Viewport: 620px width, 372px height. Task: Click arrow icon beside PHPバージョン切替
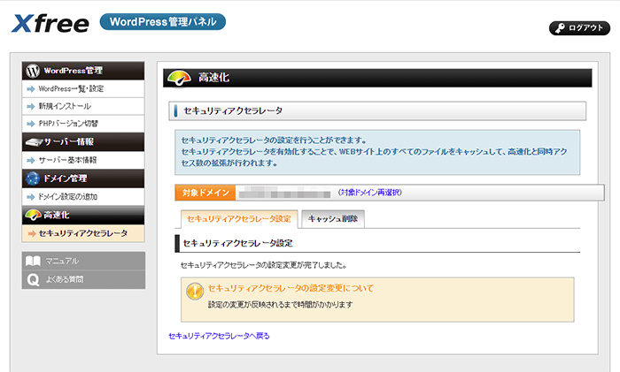coord(31,124)
